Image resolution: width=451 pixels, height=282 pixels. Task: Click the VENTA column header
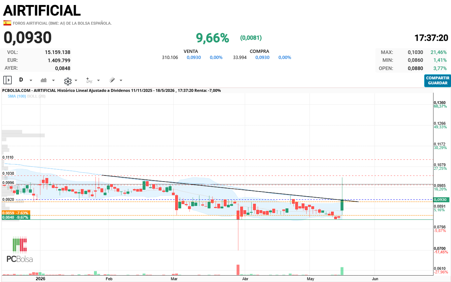(x=191, y=51)
